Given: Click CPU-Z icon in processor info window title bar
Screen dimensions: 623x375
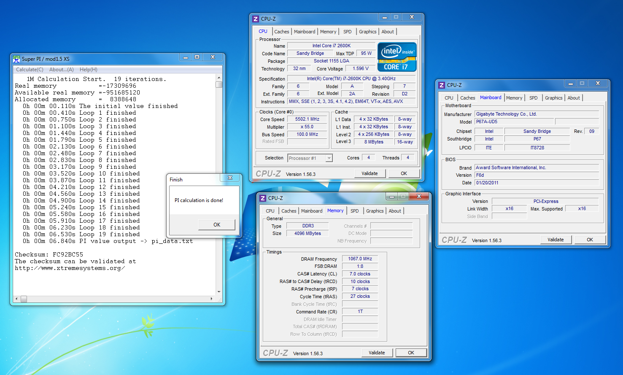Looking at the screenshot, I should click(x=256, y=19).
